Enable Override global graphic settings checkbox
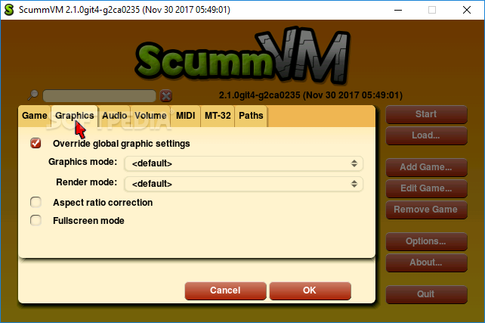The height and width of the screenshot is (323, 485). [x=36, y=143]
